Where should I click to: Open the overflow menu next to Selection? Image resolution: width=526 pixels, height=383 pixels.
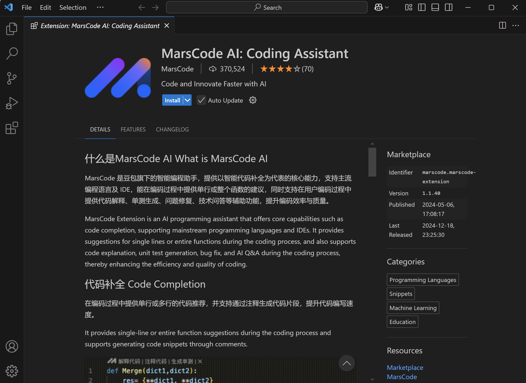(100, 7)
